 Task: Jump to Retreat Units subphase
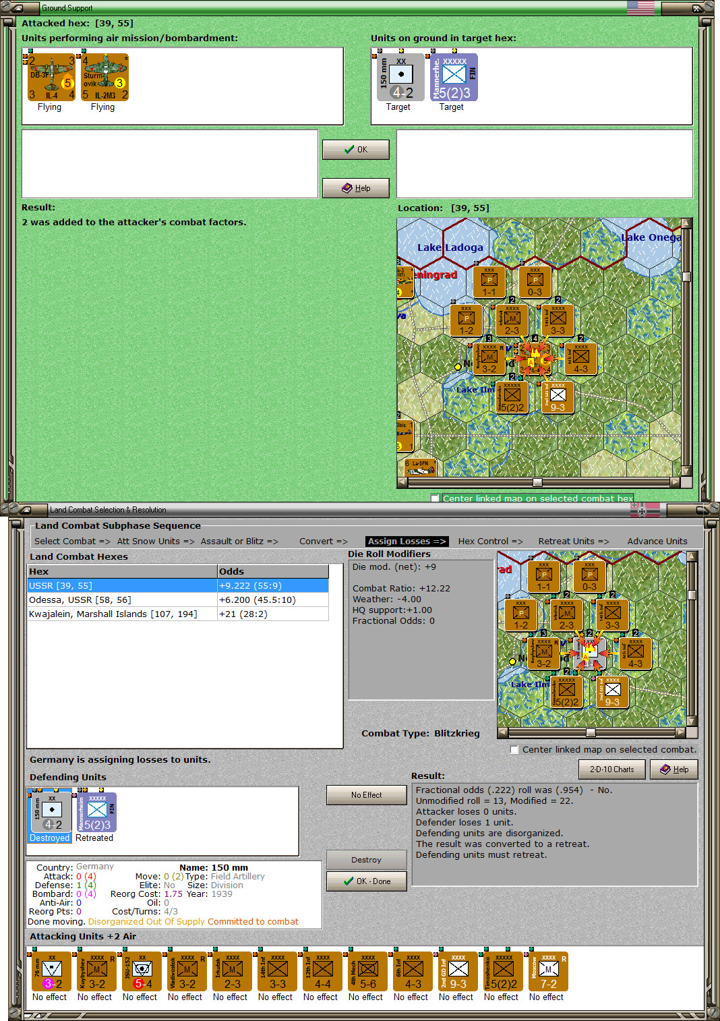[573, 541]
